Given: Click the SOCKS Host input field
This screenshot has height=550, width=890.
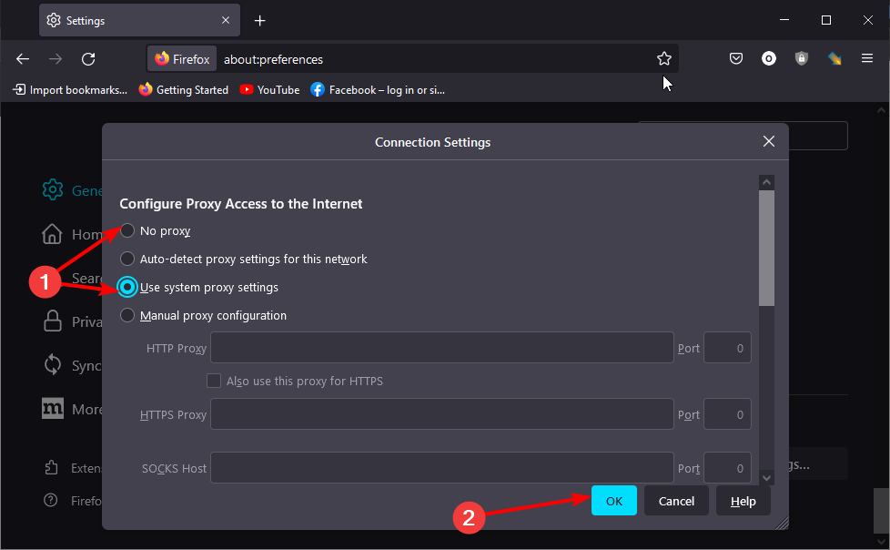Looking at the screenshot, I should tap(441, 468).
